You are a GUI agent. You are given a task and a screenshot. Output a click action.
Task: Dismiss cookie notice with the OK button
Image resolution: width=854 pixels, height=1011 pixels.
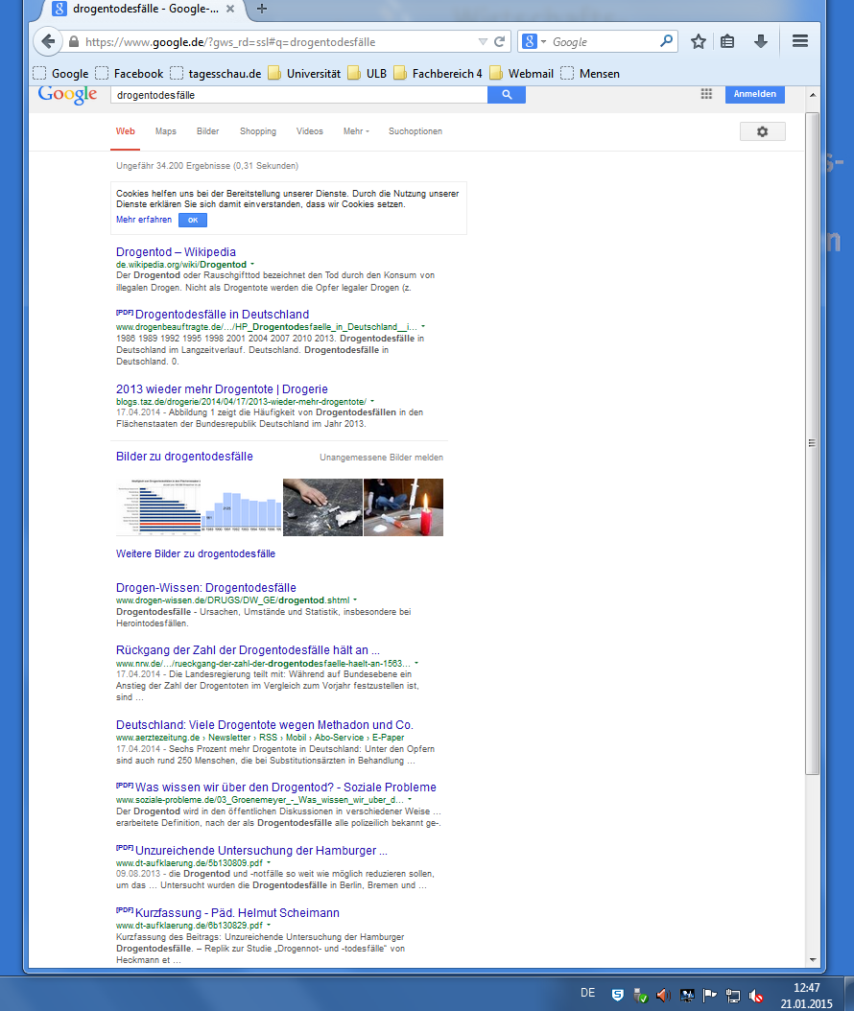pos(192,220)
